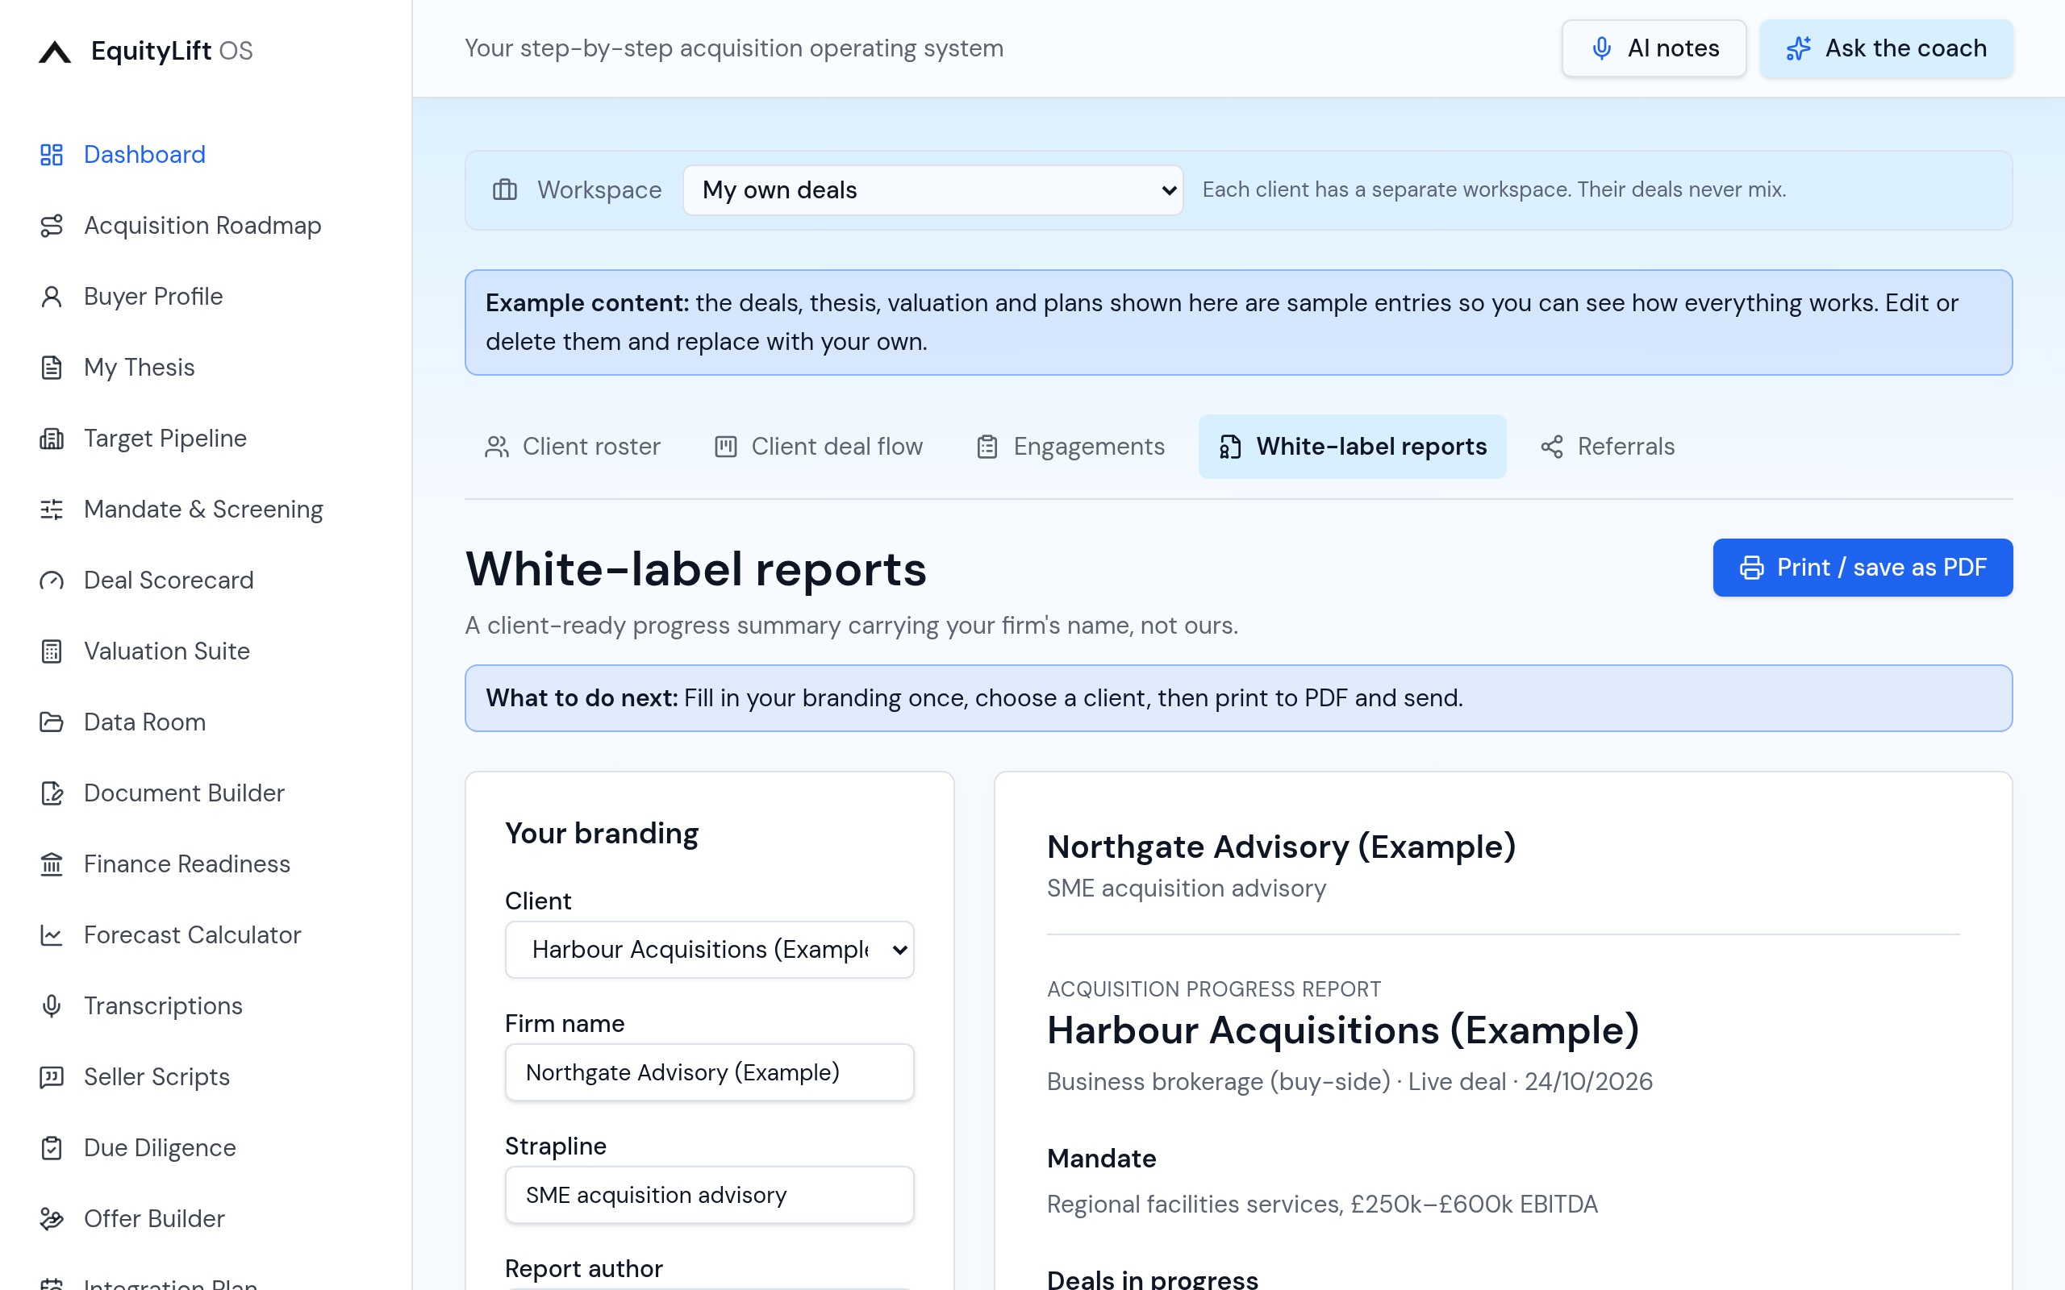Click the Target Pipeline building icon
This screenshot has height=1290, width=2065.
pyautogui.click(x=52, y=439)
